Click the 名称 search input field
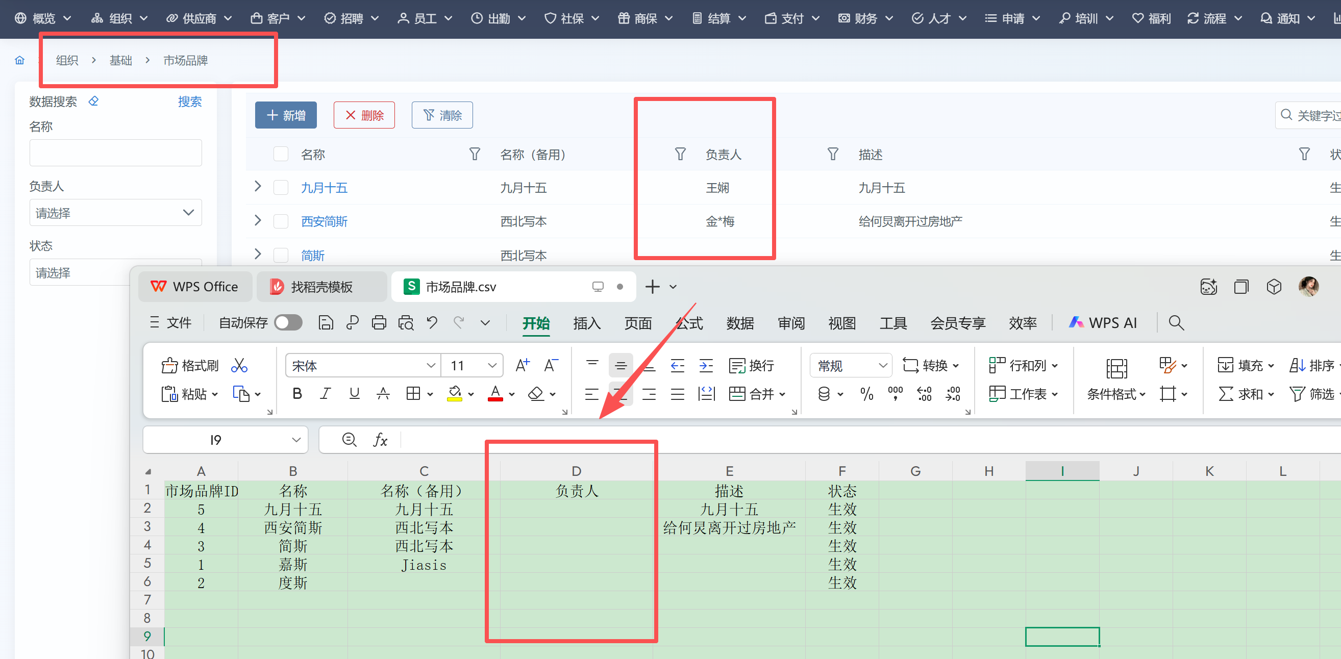This screenshot has width=1341, height=659. point(115,153)
